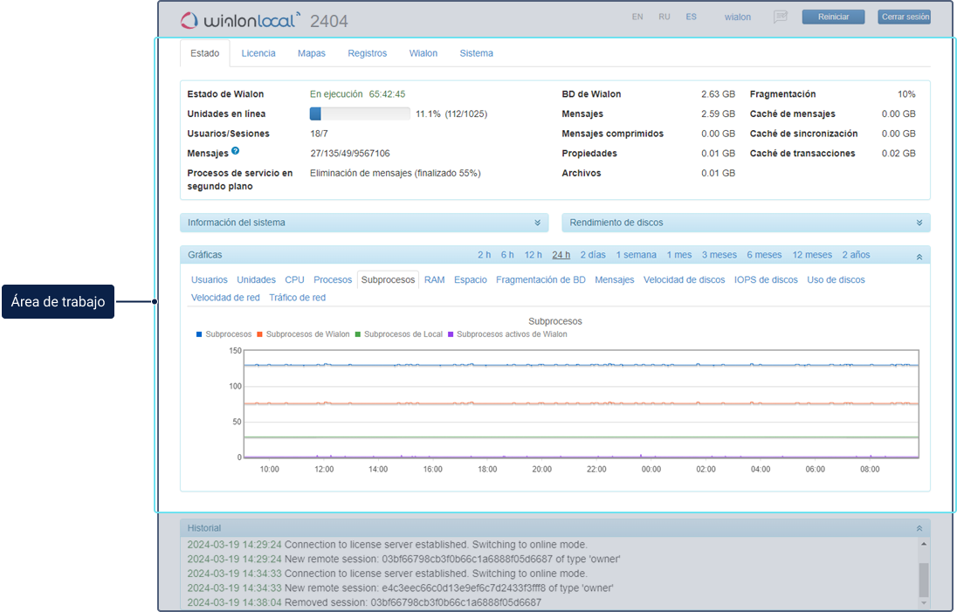Set graph range to 6 h
Screen dimensions: 957x612
tap(507, 255)
